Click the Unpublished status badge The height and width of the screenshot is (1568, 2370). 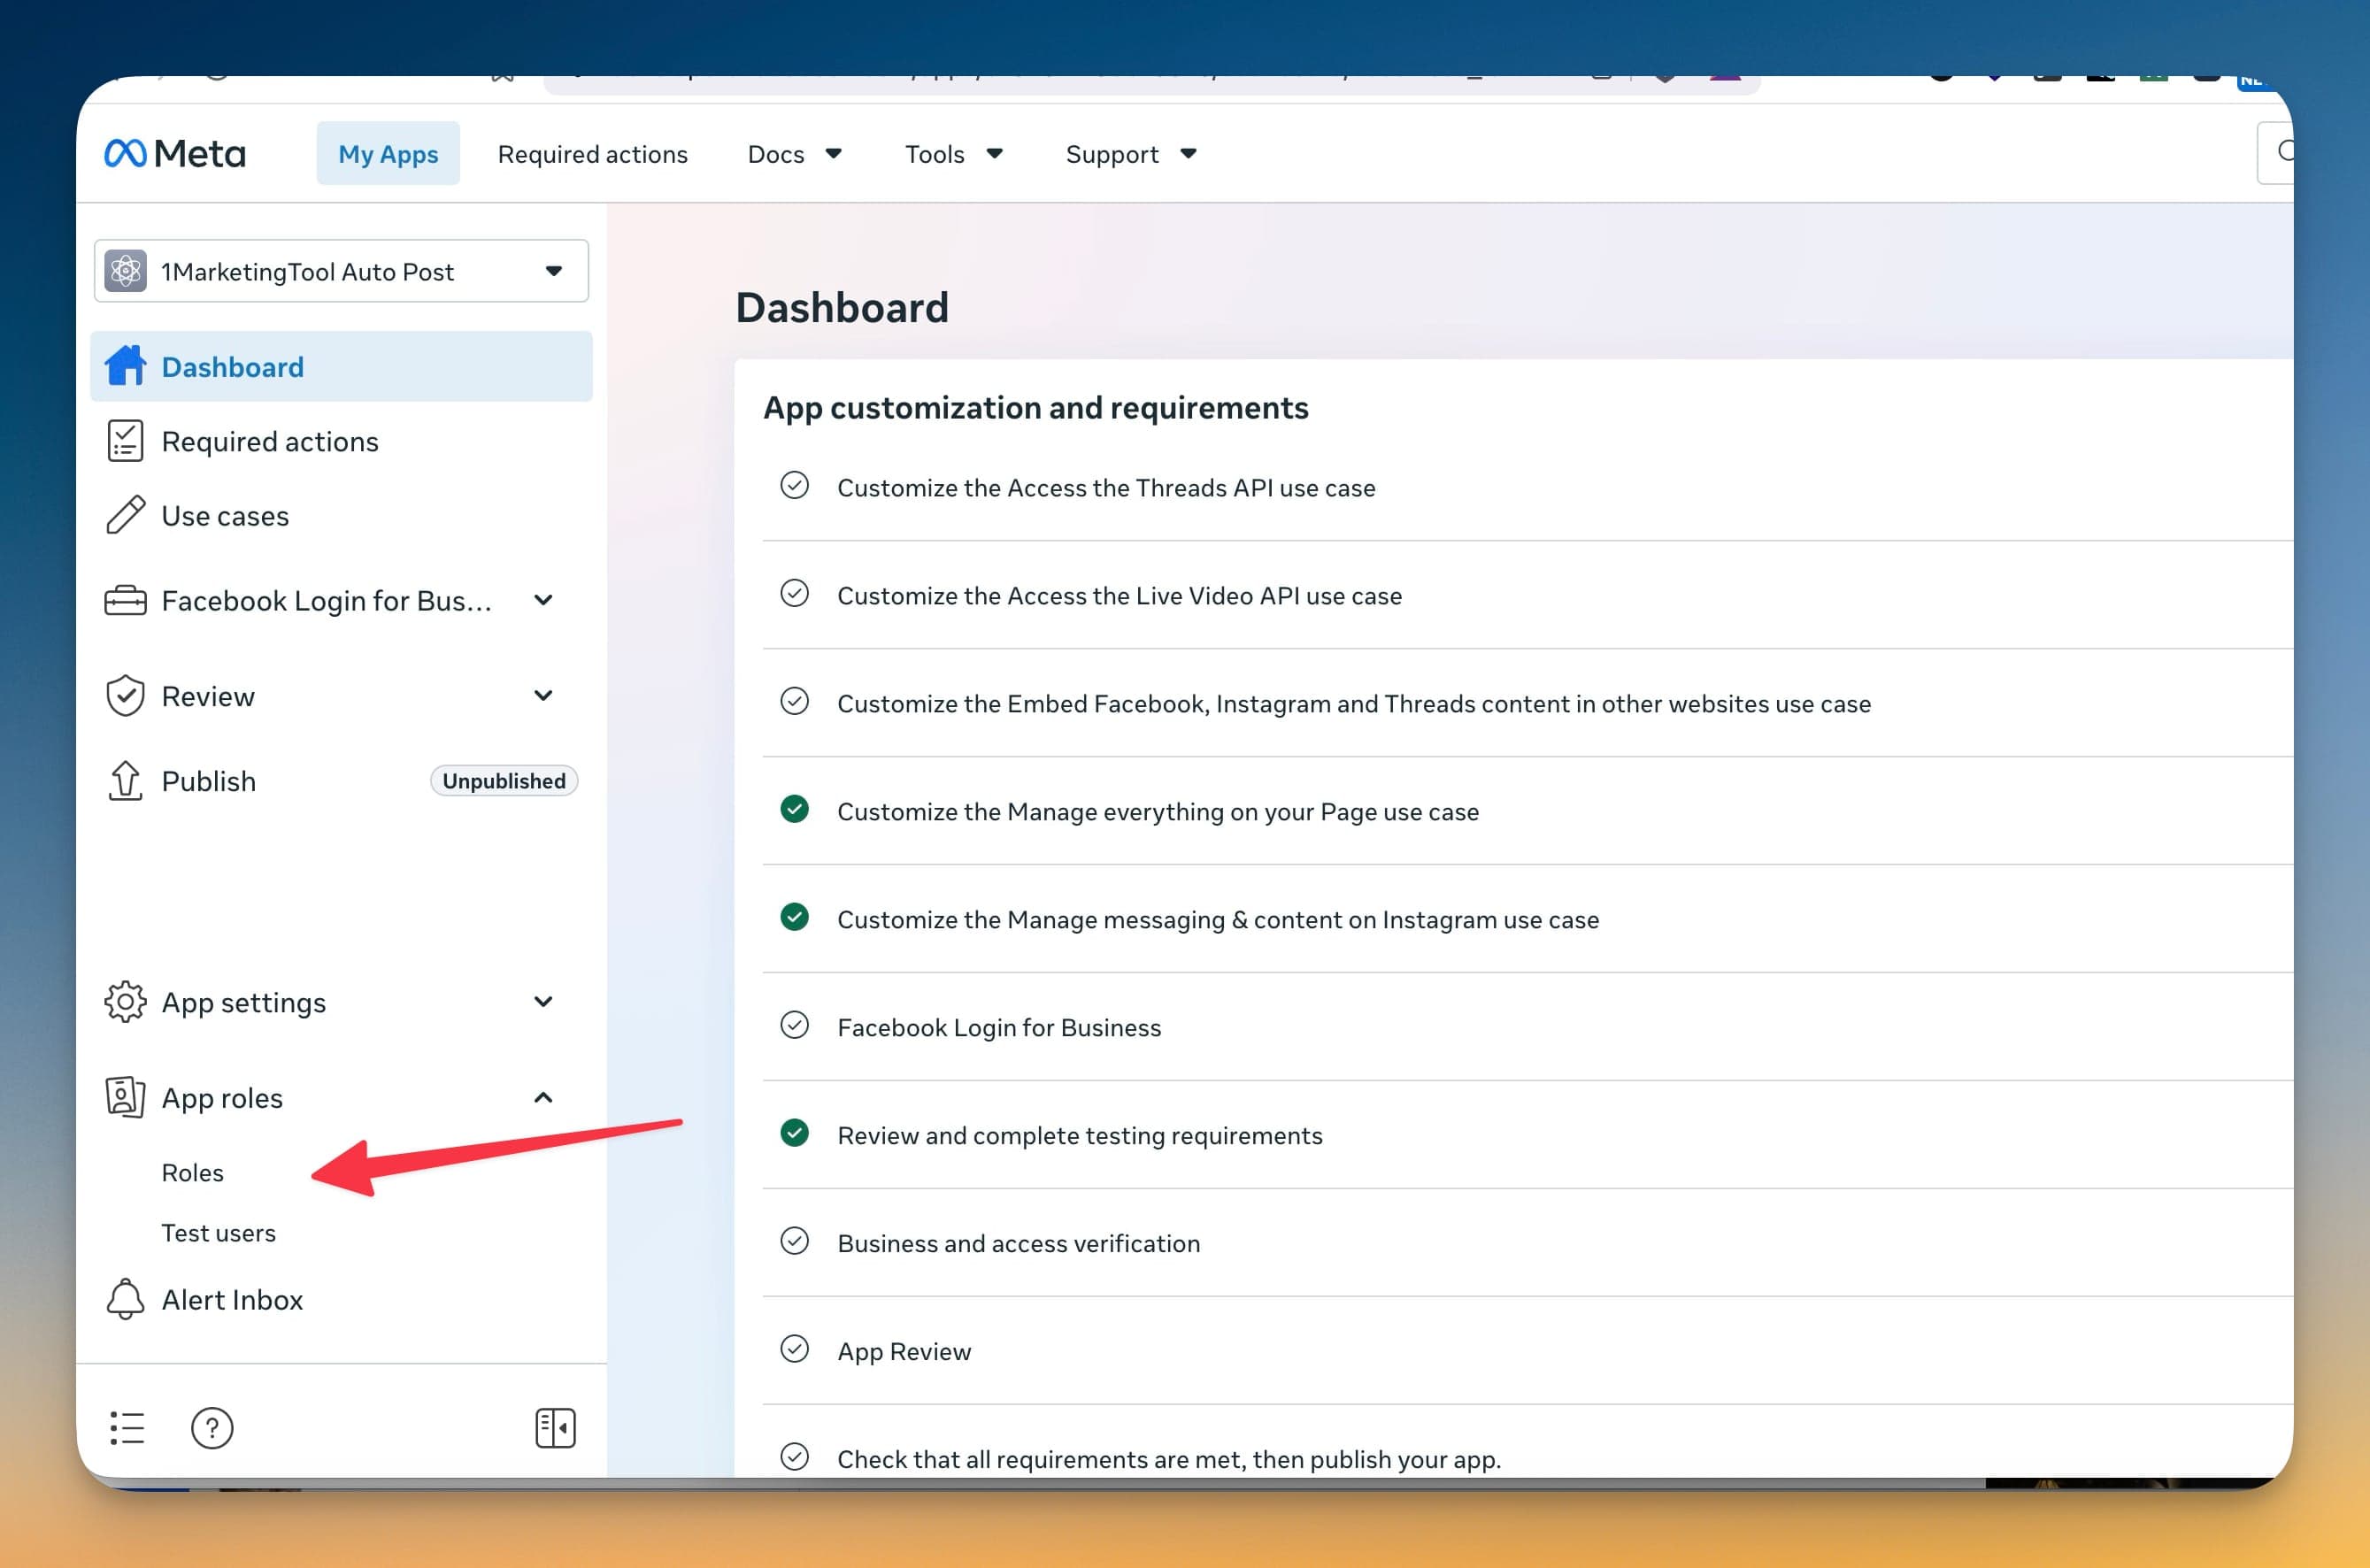tap(504, 781)
